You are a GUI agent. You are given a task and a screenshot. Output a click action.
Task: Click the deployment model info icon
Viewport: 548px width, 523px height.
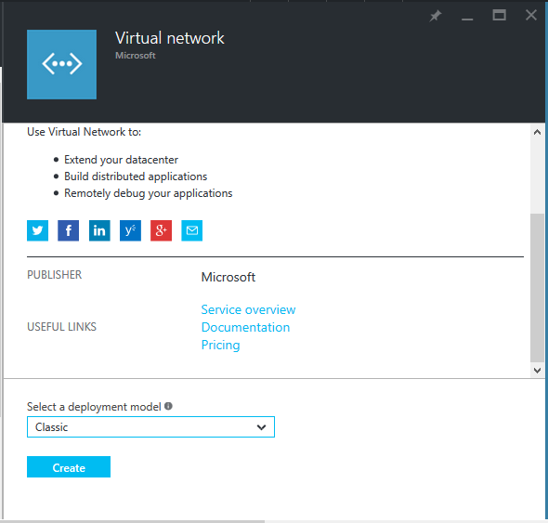[168, 406]
